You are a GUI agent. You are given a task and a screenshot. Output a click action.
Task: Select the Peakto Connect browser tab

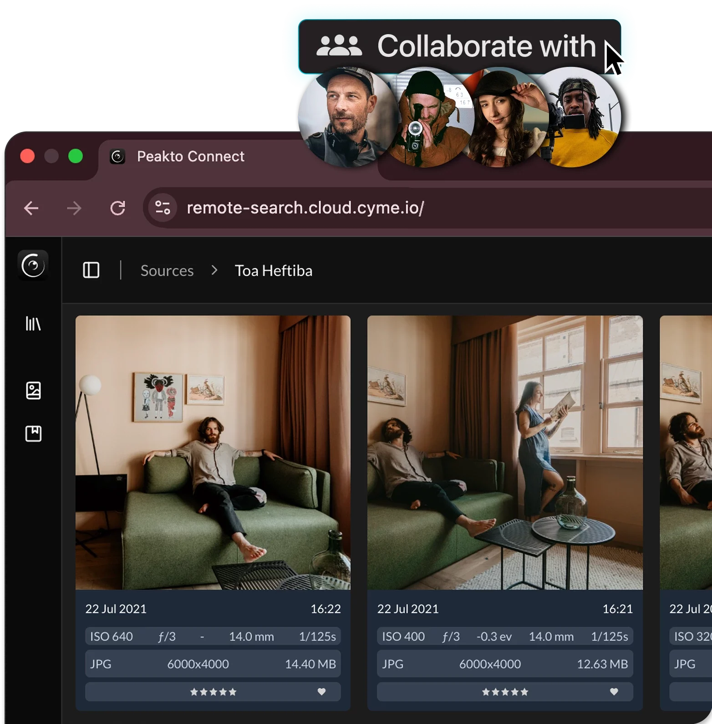coord(190,156)
